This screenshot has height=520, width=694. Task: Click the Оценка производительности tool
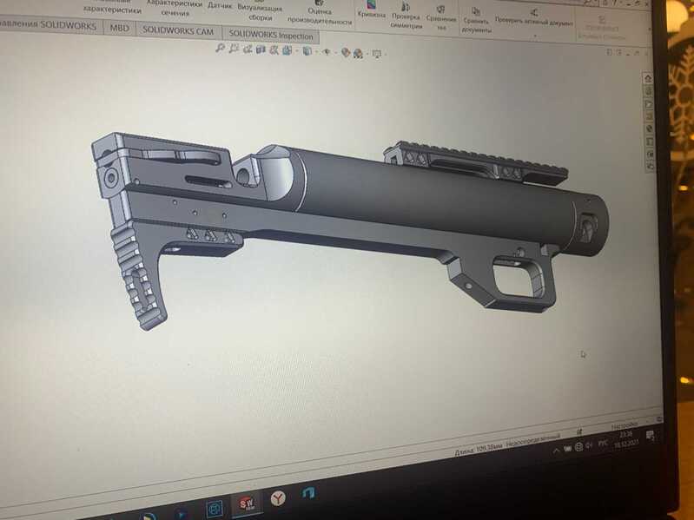click(x=320, y=13)
